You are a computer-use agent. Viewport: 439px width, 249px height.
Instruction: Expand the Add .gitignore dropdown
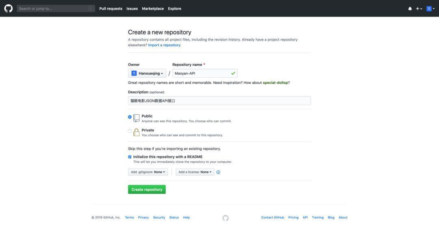click(x=148, y=172)
